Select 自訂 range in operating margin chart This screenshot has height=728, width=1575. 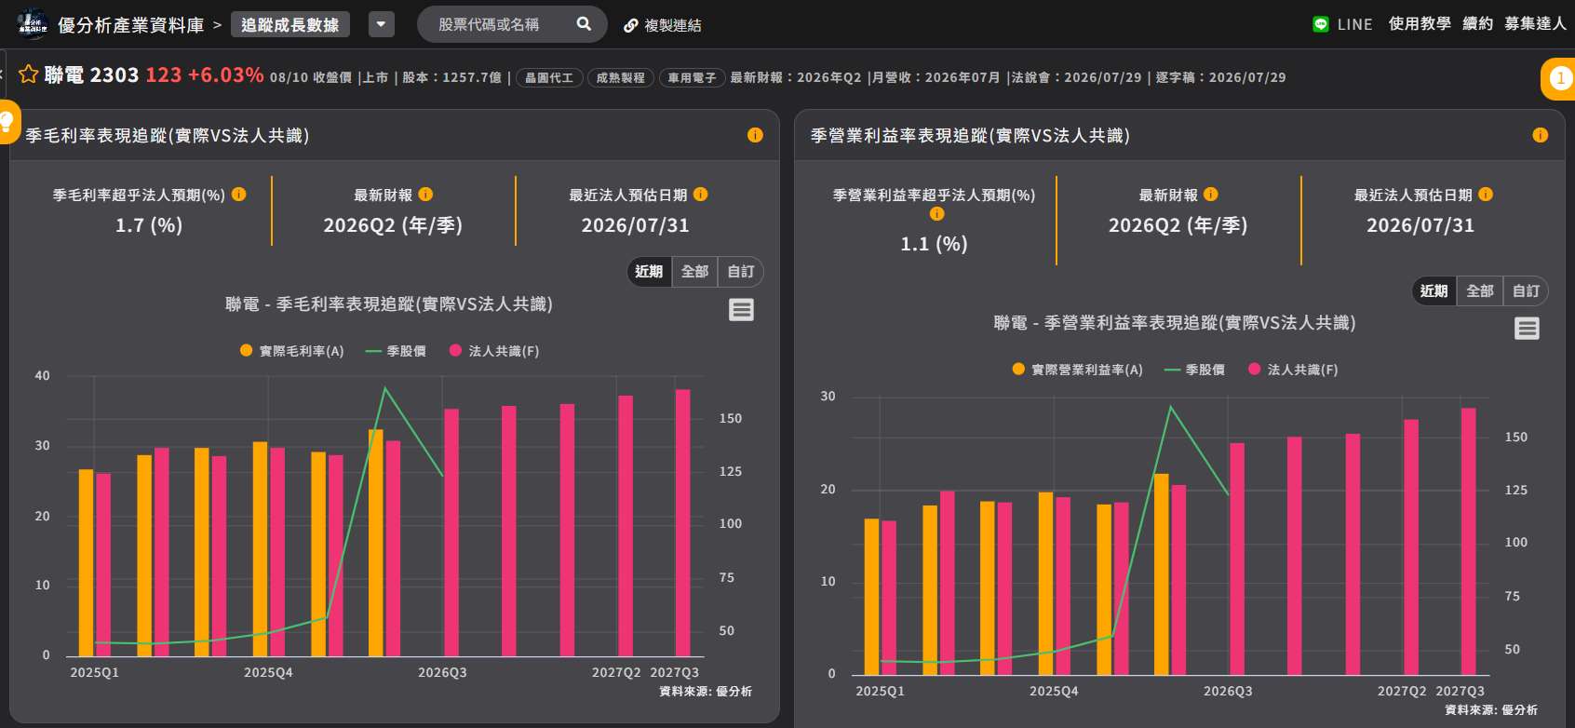pyautogui.click(x=1527, y=291)
